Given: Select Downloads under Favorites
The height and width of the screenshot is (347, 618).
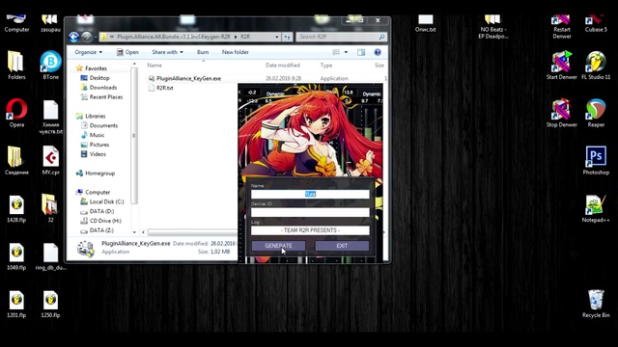Looking at the screenshot, I should pos(98,88).
